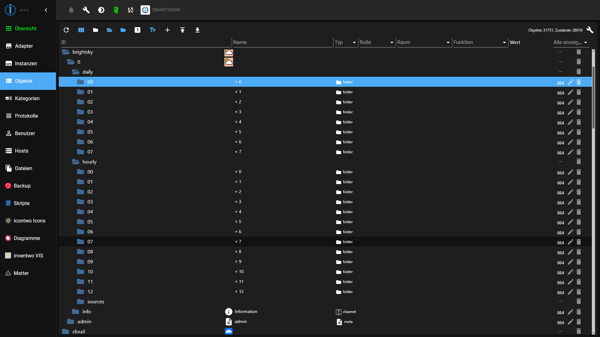The image size is (600, 337).
Task: Click the refresh objects tree icon
Action: [66, 30]
